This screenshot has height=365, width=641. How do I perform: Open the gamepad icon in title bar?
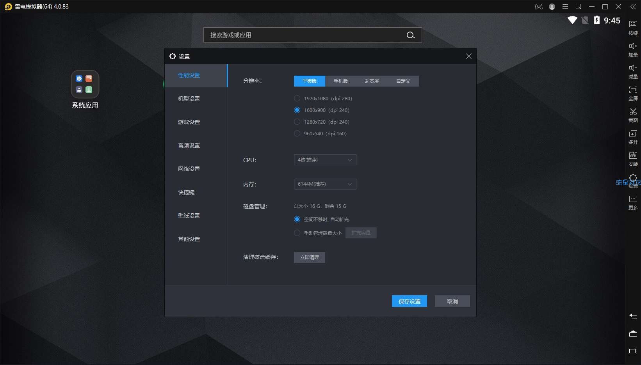pyautogui.click(x=539, y=7)
